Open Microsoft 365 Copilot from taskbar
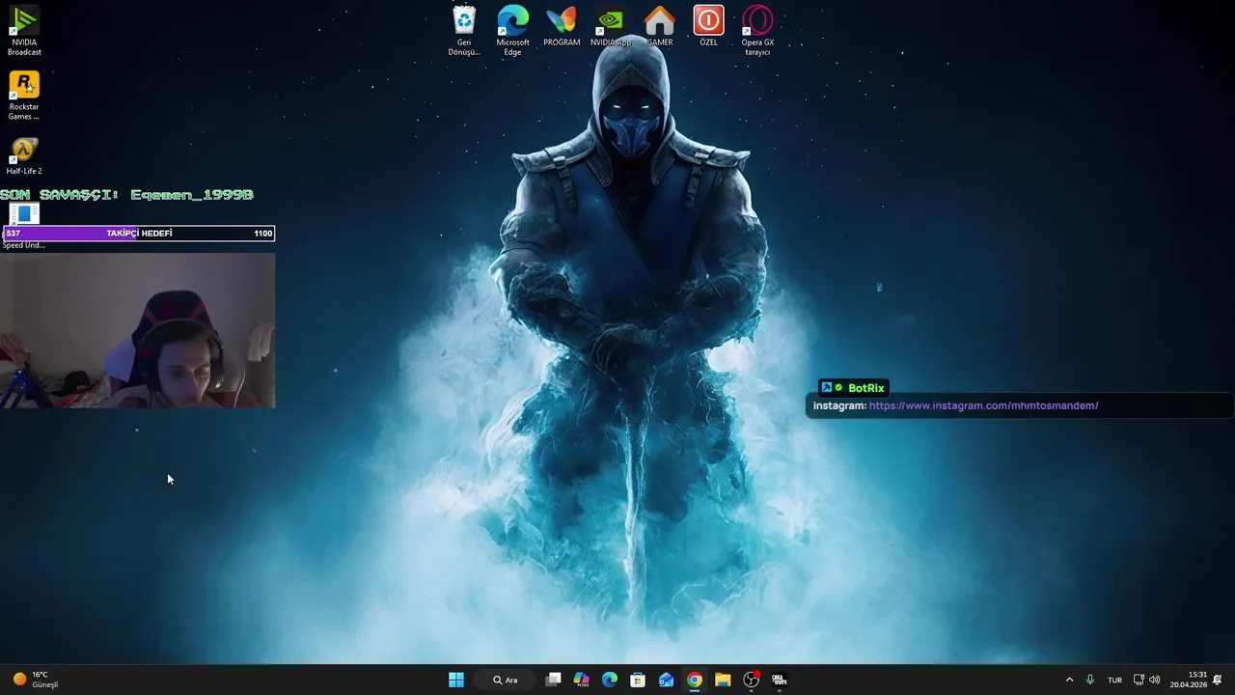Image resolution: width=1235 pixels, height=695 pixels. pos(581,680)
